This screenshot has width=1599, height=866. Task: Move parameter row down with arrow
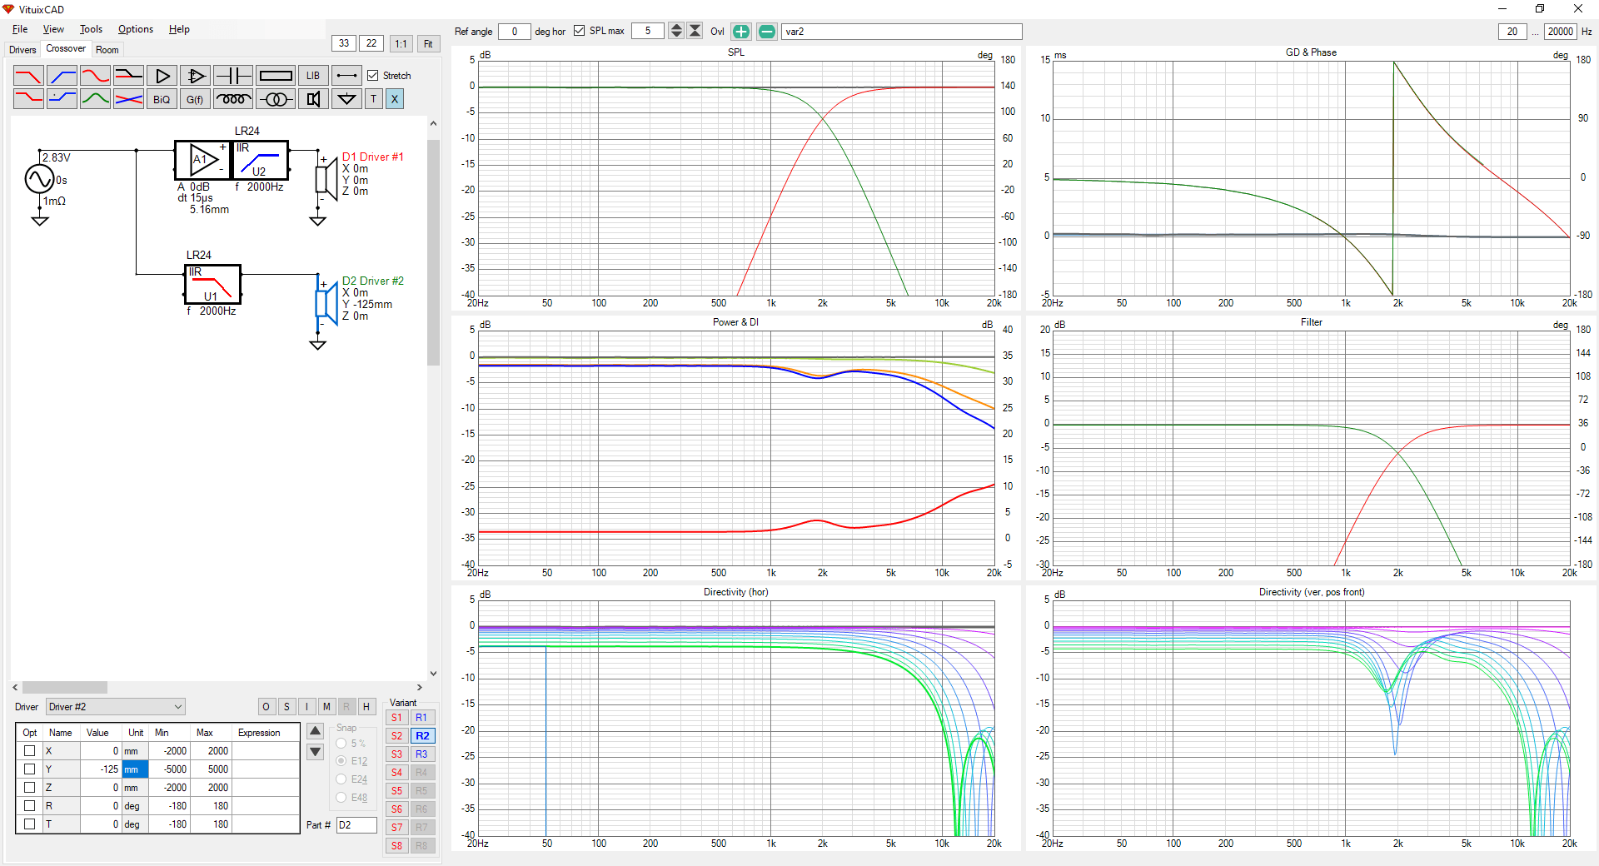(x=315, y=752)
